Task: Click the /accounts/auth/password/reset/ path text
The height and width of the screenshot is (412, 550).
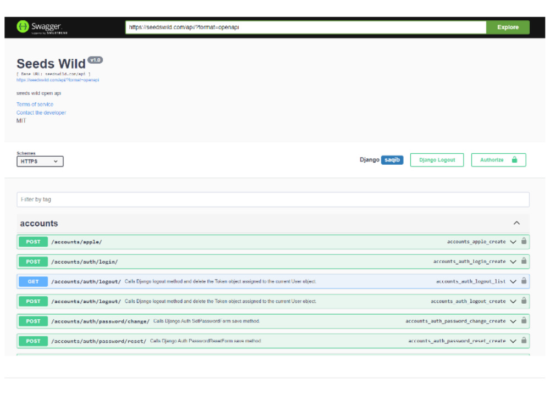Action: click(99, 341)
